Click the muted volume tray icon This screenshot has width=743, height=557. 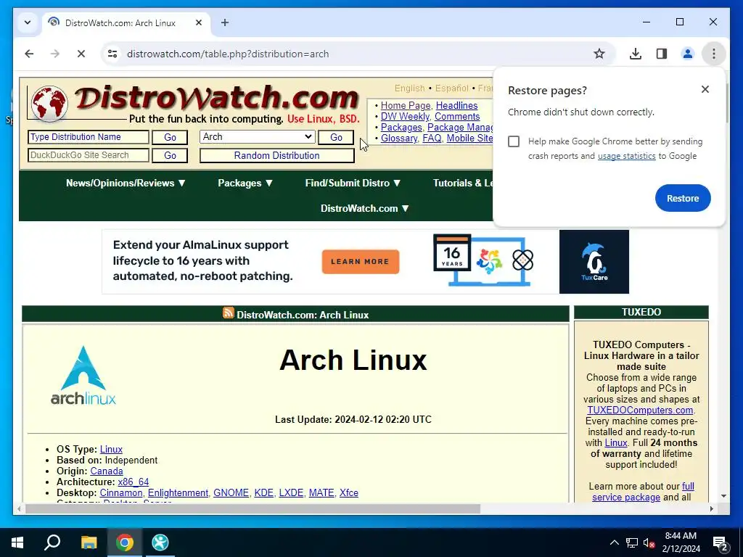pos(649,542)
